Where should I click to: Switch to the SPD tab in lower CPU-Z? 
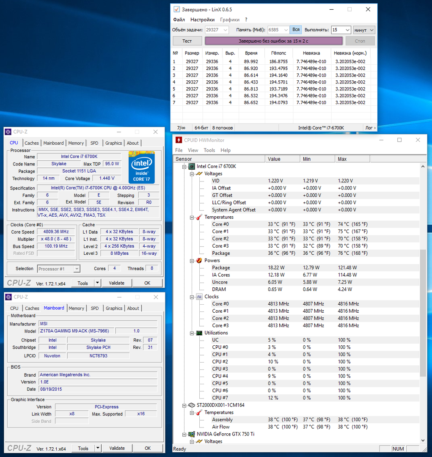tap(95, 308)
